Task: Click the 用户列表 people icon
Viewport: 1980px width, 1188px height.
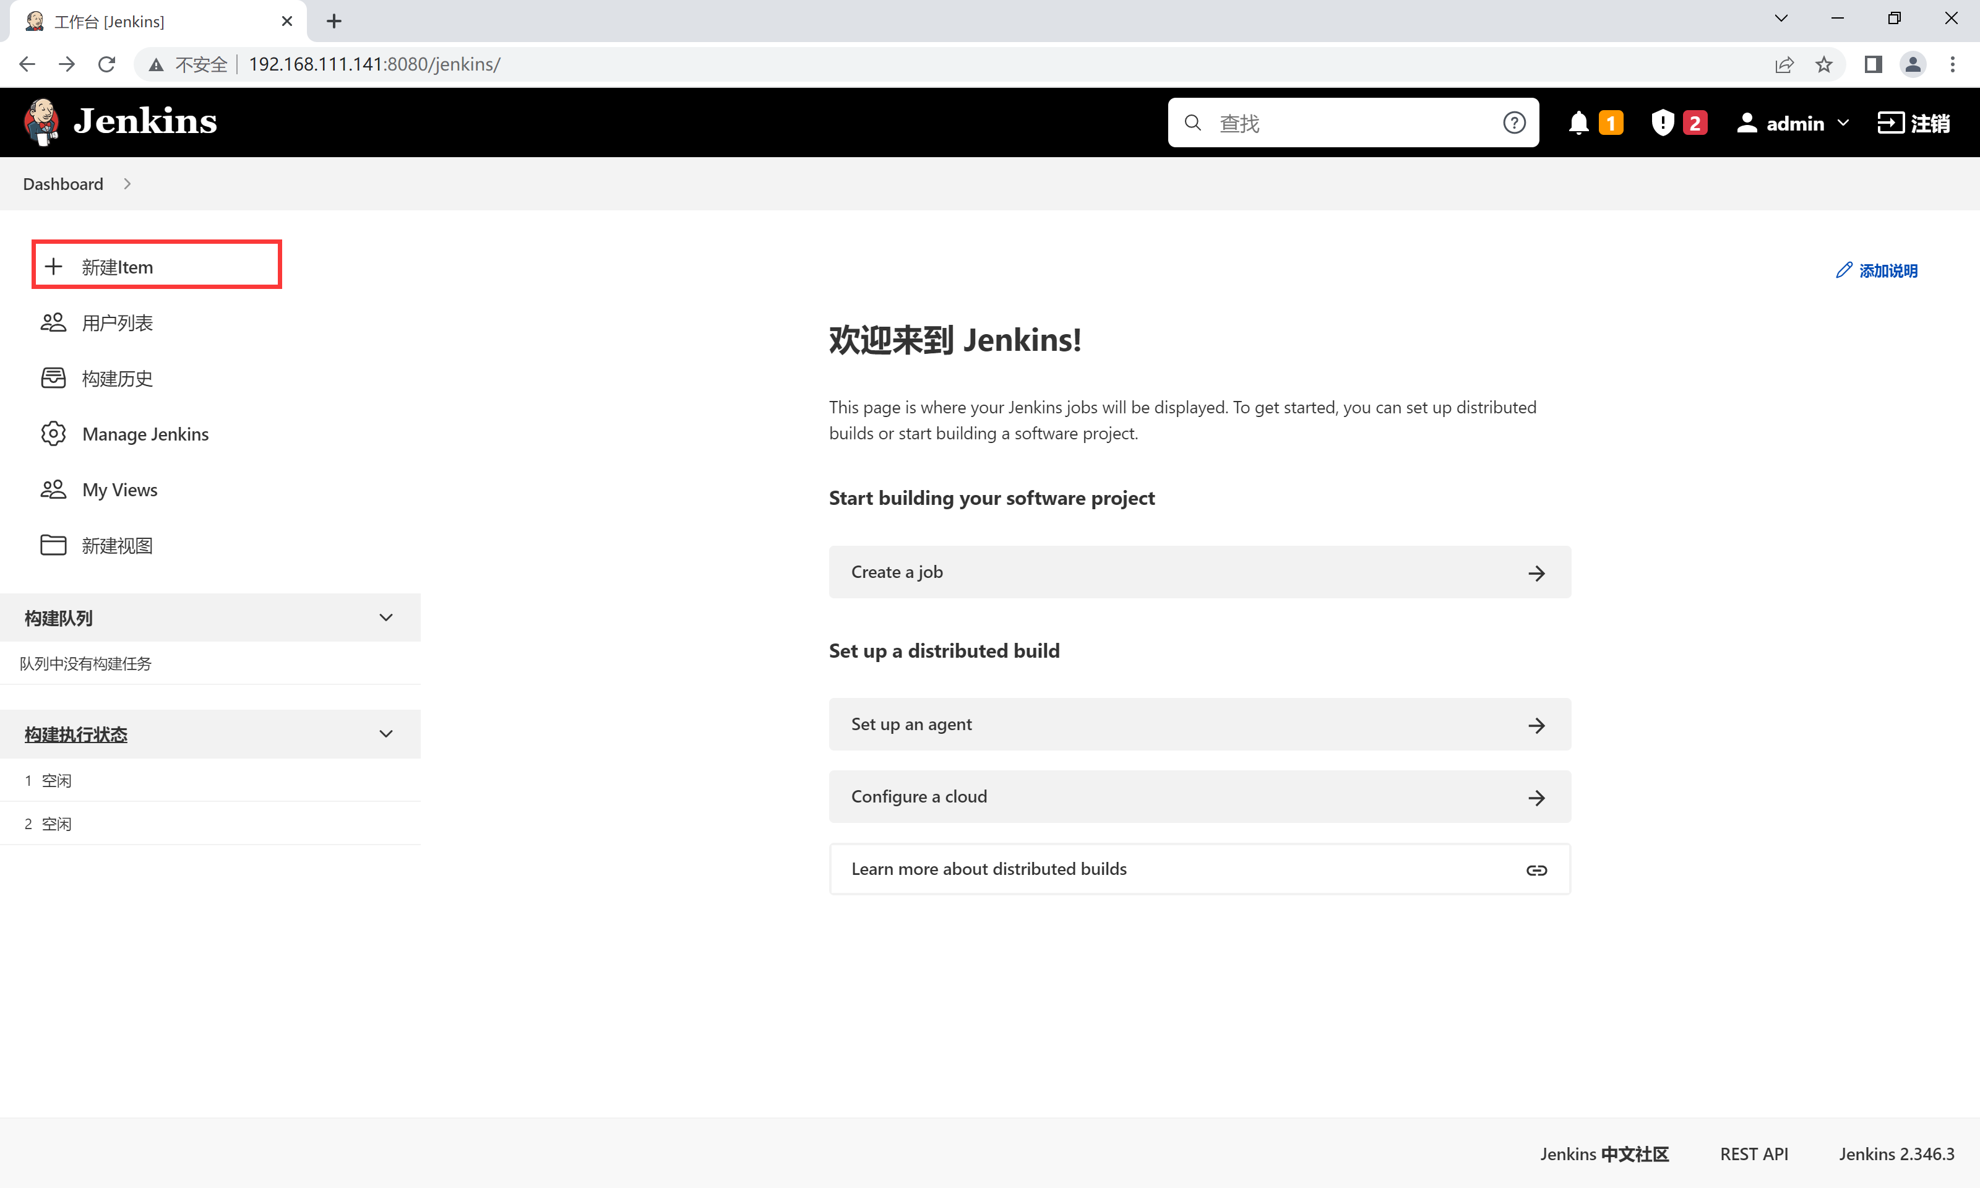Action: [54, 322]
